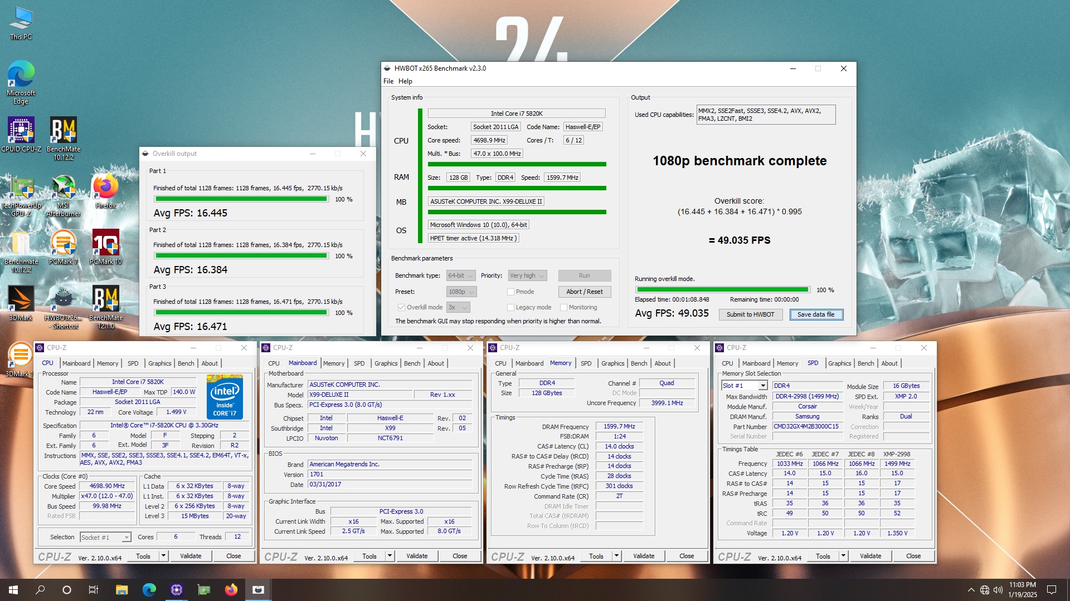This screenshot has width=1070, height=601.
Task: Click the Running overkill mode progress bar
Action: (x=723, y=290)
